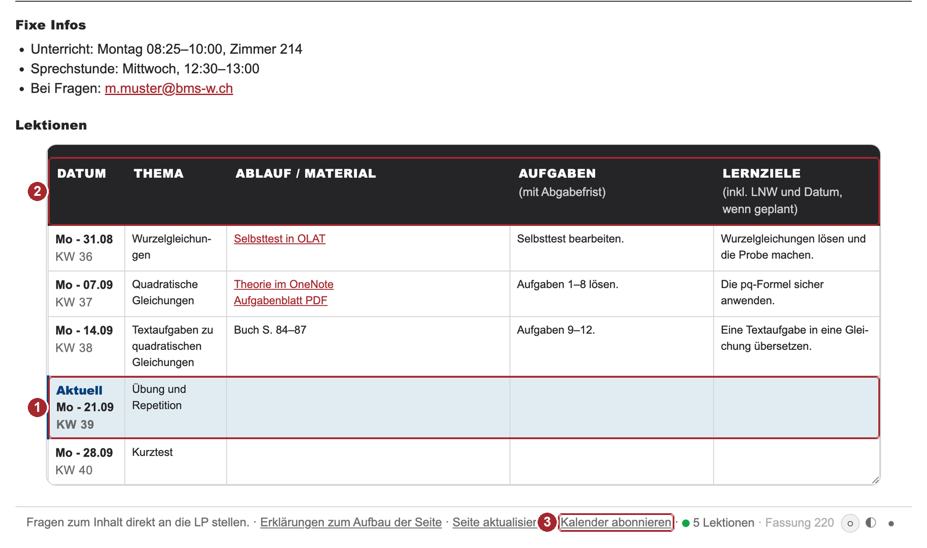The image size is (927, 548).
Task: Click the Lektionen section heading
Action: [51, 125]
